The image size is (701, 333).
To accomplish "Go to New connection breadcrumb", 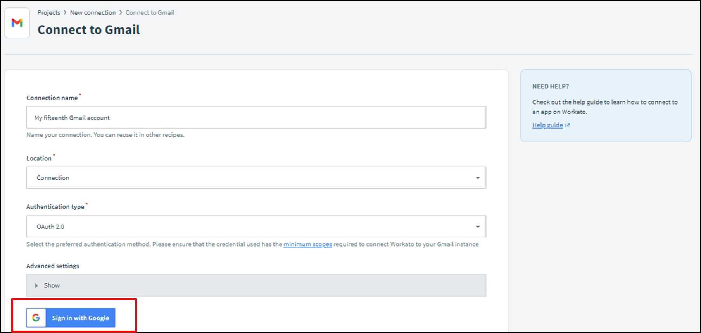I will tap(93, 13).
